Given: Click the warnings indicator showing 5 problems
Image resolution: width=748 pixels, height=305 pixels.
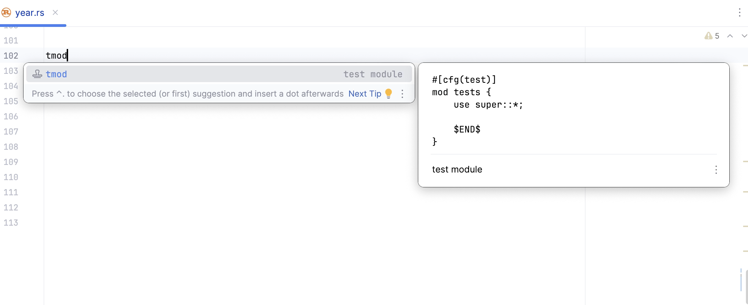Looking at the screenshot, I should tap(712, 36).
